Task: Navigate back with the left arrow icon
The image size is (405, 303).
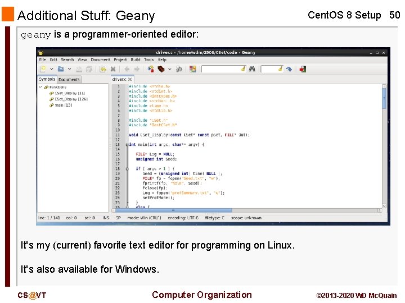Action: point(127,69)
